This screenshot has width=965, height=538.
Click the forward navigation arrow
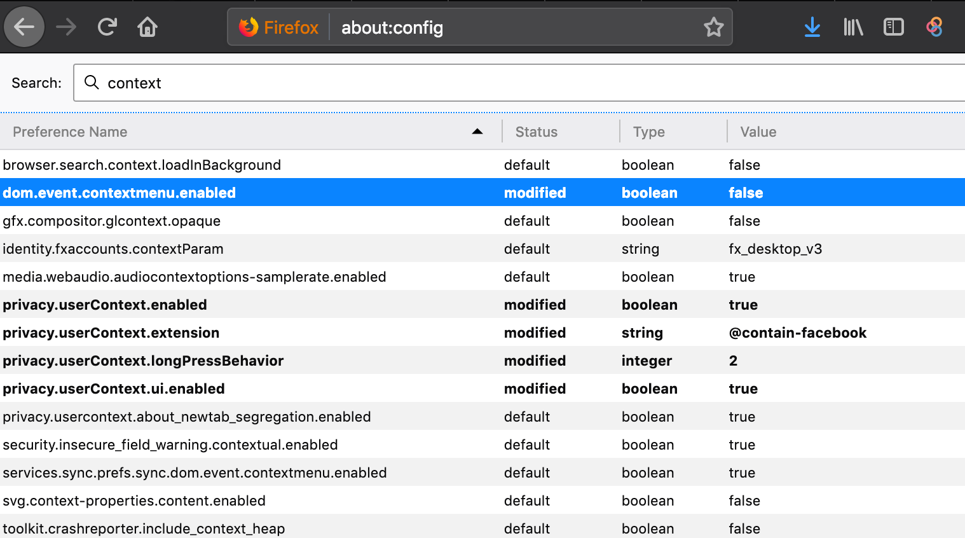66,27
